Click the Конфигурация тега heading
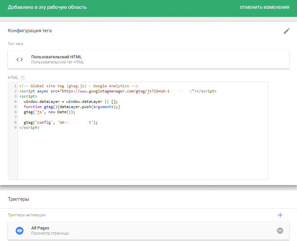This screenshot has height=241, width=297. (x=30, y=31)
